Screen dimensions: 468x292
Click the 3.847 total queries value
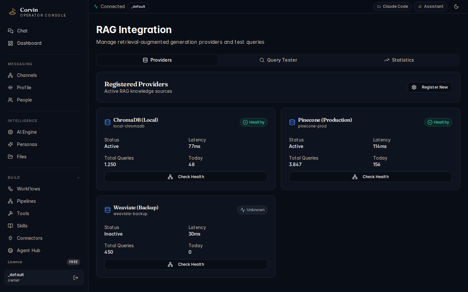295,164
